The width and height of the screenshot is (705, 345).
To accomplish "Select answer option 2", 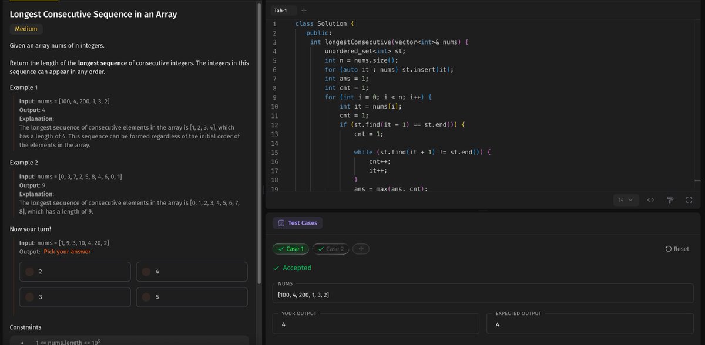I will click(x=75, y=272).
